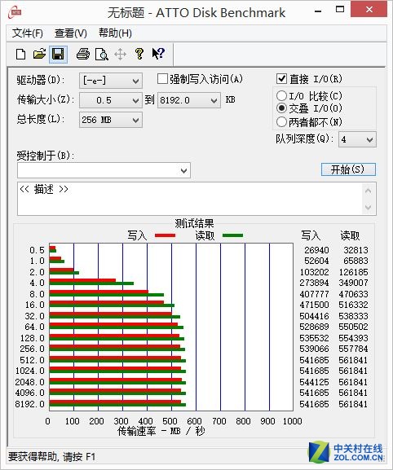Click the green 读取 legend swatch
The image size is (393, 470).
233,235
